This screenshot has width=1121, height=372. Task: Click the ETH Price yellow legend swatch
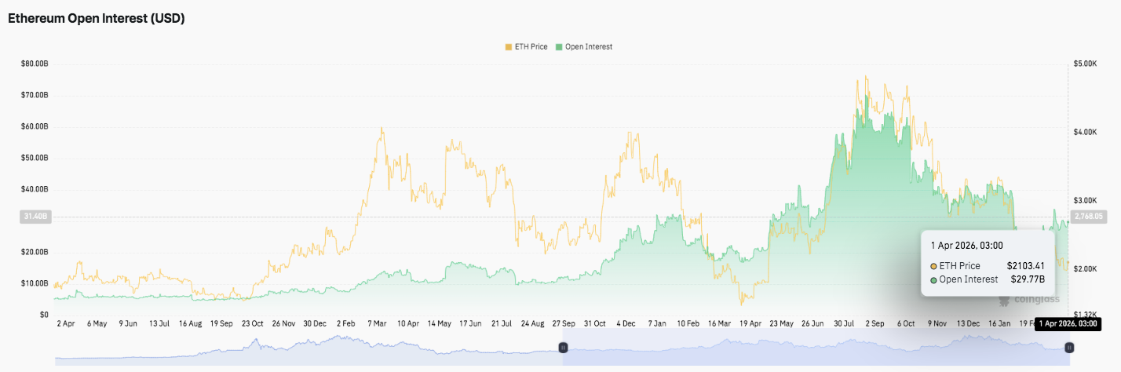pyautogui.click(x=509, y=47)
